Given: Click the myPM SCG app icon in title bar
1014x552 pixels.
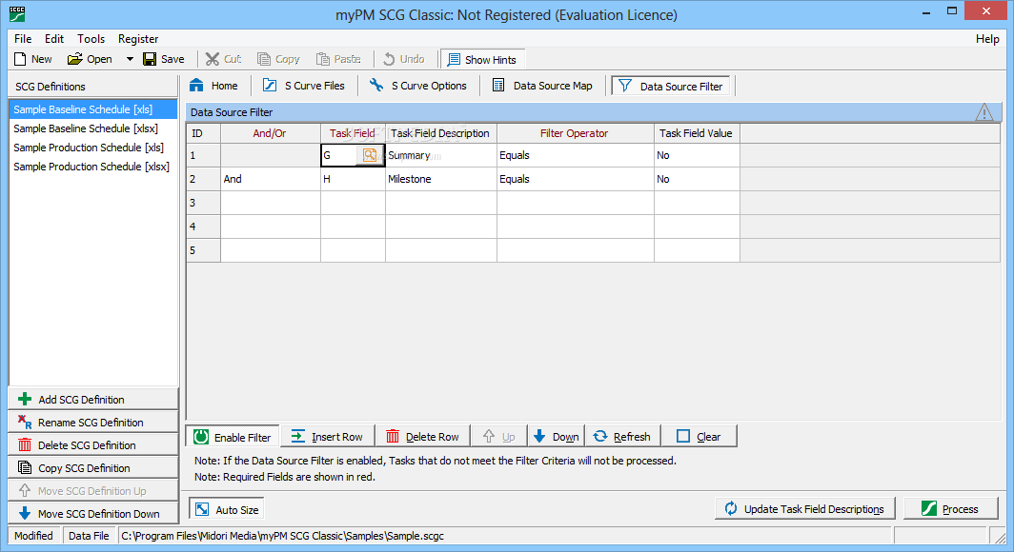Looking at the screenshot, I should click(x=17, y=13).
